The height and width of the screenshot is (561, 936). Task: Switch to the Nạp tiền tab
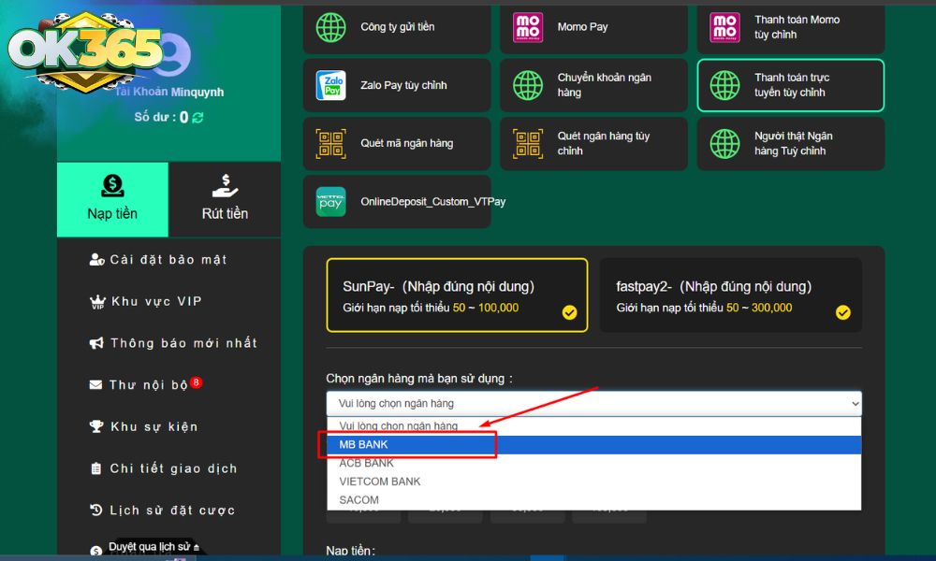point(112,199)
